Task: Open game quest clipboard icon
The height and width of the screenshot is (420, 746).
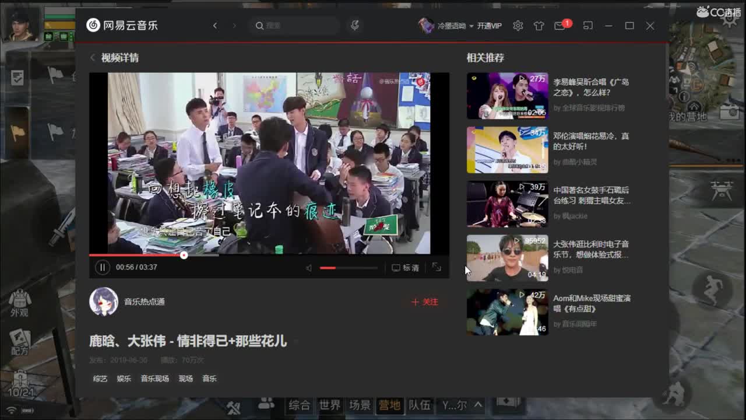Action: coord(18,77)
